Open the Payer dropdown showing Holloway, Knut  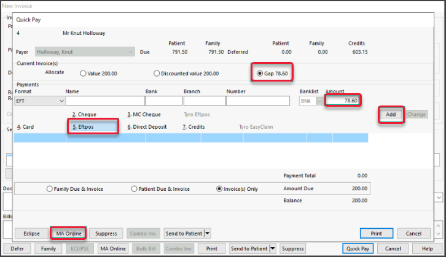[x=85, y=52]
